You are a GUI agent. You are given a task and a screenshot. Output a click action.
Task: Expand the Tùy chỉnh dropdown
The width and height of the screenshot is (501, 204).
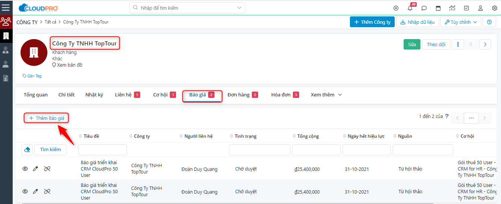(460, 22)
